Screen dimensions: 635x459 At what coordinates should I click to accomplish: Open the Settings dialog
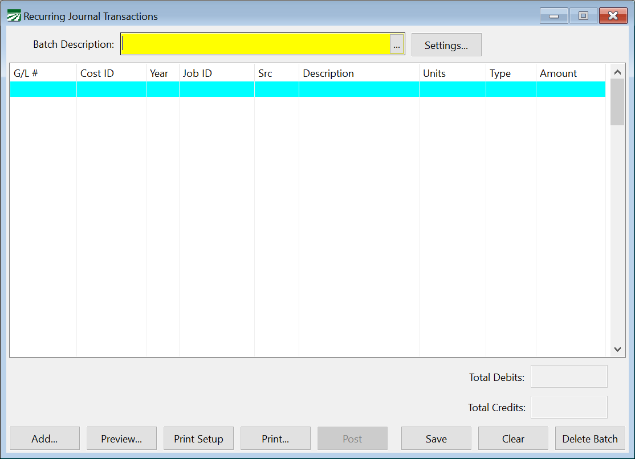pyautogui.click(x=446, y=45)
